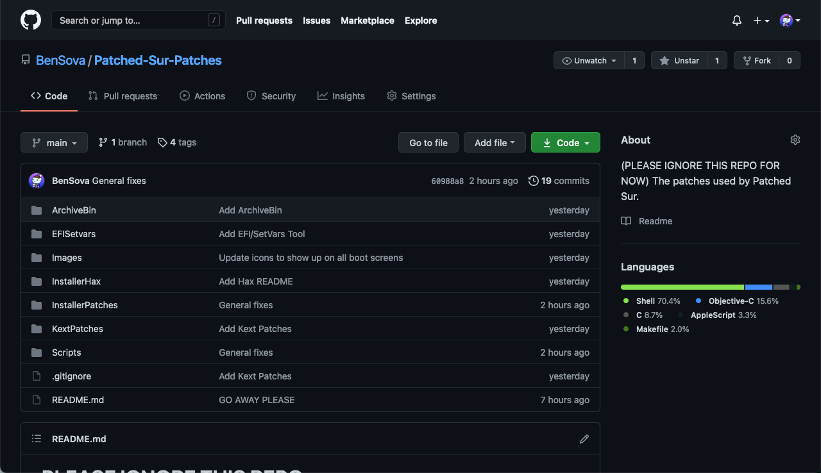This screenshot has height=473, width=821.
Task: Open Explore in top navigation
Action: (421, 21)
